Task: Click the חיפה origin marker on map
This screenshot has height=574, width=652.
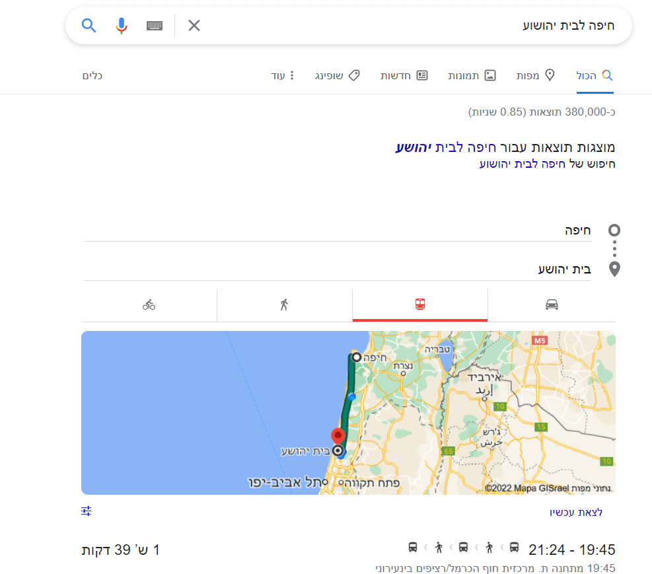Action: (x=356, y=357)
